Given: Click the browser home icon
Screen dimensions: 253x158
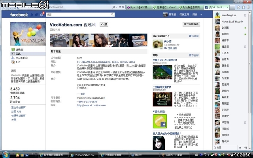Looking at the screenshot, I should pyautogui.click(x=238, y=7).
